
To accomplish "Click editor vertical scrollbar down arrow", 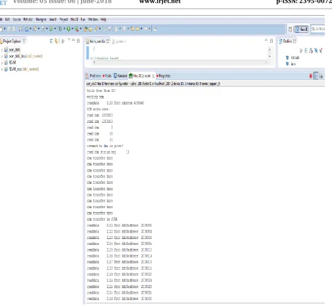I will click(x=270, y=56).
